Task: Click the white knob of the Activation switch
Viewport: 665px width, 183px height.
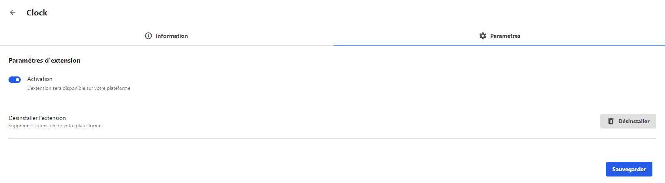Action: [x=17, y=80]
